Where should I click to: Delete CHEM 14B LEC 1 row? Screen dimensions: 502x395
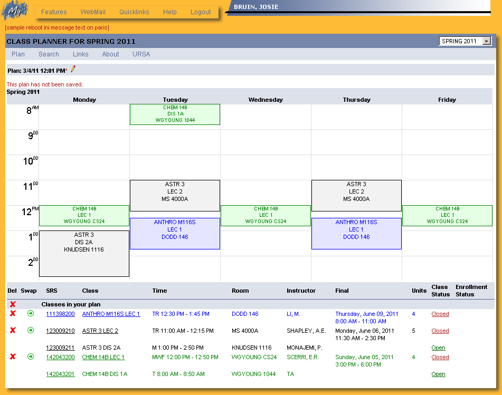(13, 357)
